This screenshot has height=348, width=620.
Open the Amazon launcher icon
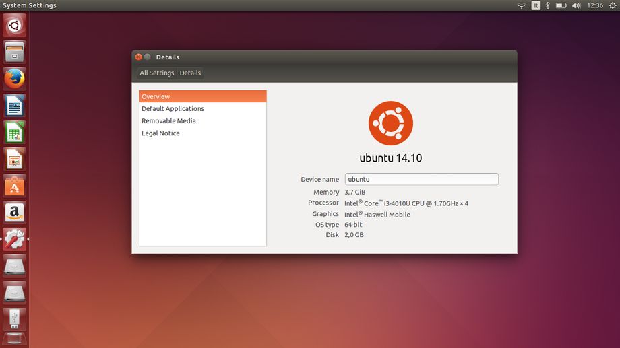[15, 213]
